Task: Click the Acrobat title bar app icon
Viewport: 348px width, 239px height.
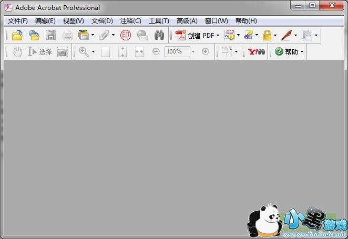Action: click(x=8, y=7)
